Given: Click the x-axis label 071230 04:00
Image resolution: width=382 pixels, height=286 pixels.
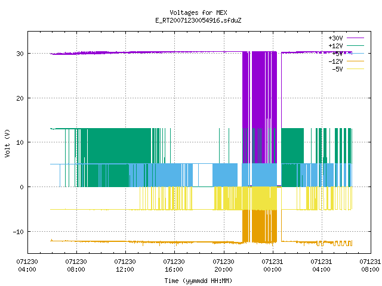Looking at the screenshot, I should (x=27, y=266).
